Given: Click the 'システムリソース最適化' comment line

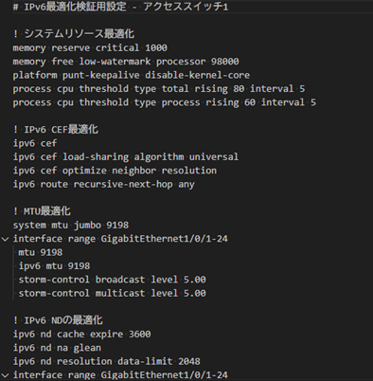Looking at the screenshot, I should (x=74, y=34).
